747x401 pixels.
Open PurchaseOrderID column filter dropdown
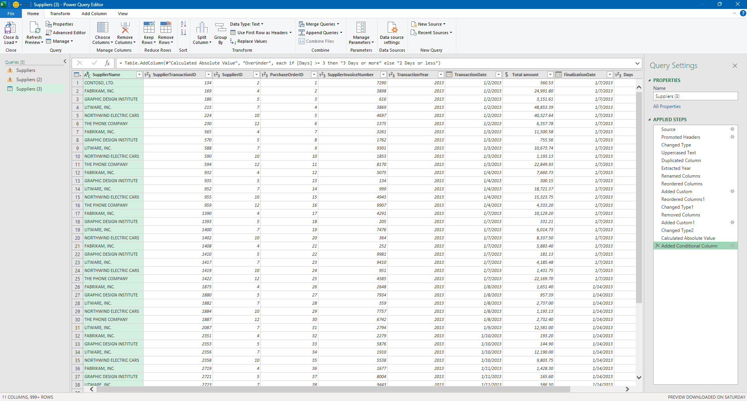coord(314,75)
